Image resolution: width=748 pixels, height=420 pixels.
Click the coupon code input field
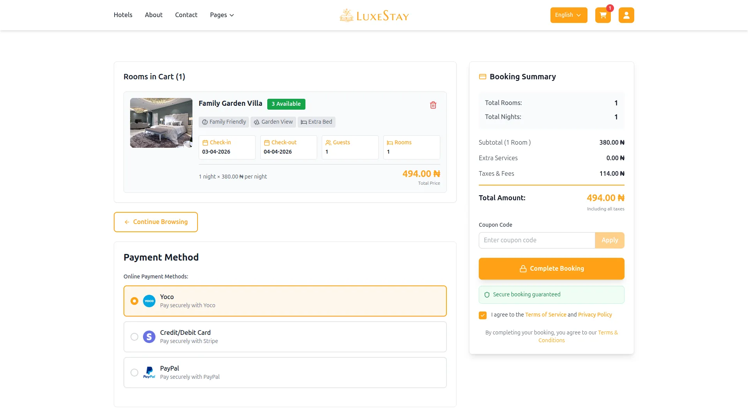[x=536, y=240]
